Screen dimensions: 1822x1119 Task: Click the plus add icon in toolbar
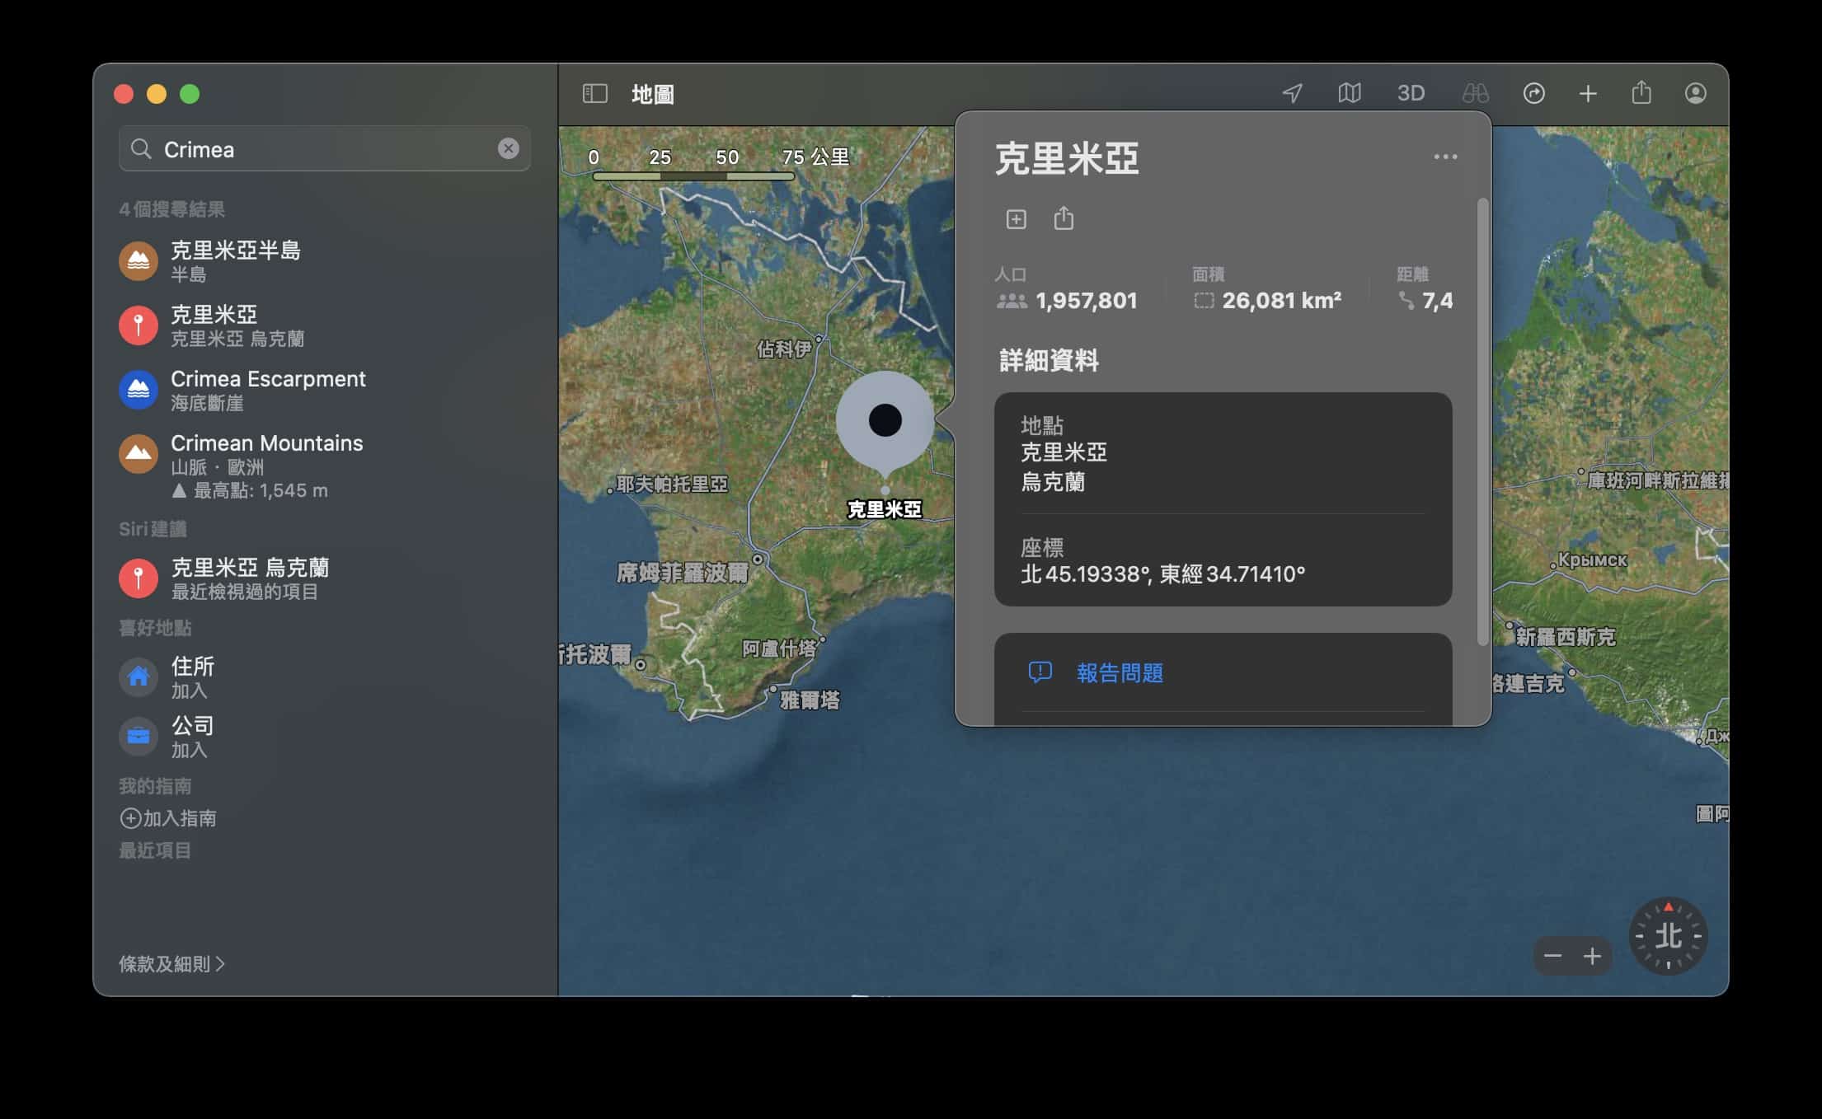1588,94
